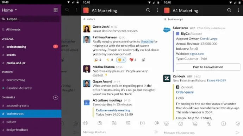
Task: Search in A1 Marketing culture screen
Action: point(148,10)
